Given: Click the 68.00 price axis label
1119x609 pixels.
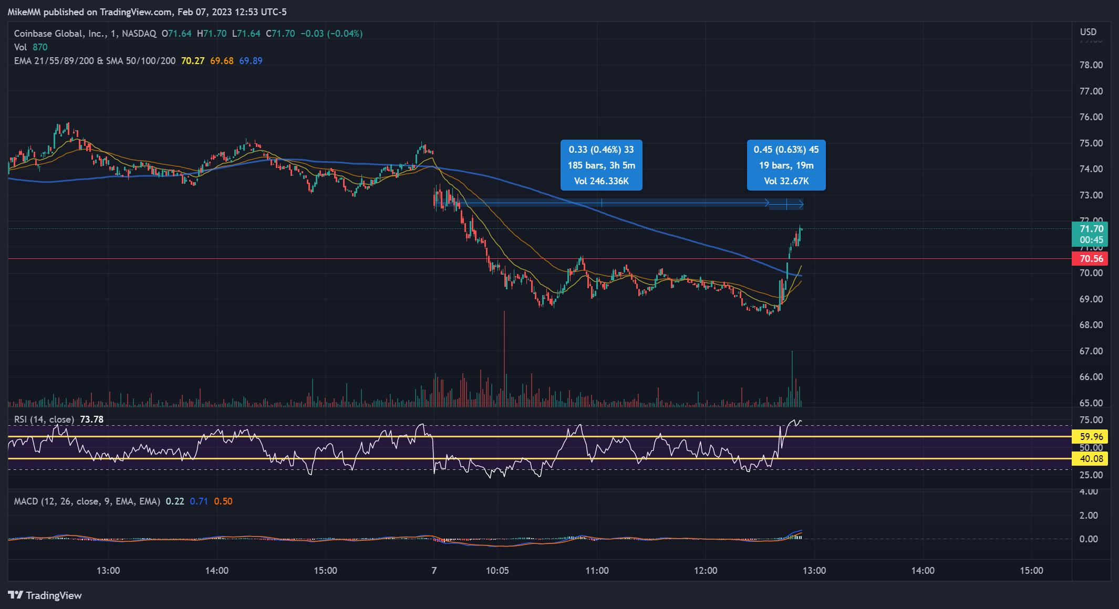Looking at the screenshot, I should click(x=1091, y=325).
